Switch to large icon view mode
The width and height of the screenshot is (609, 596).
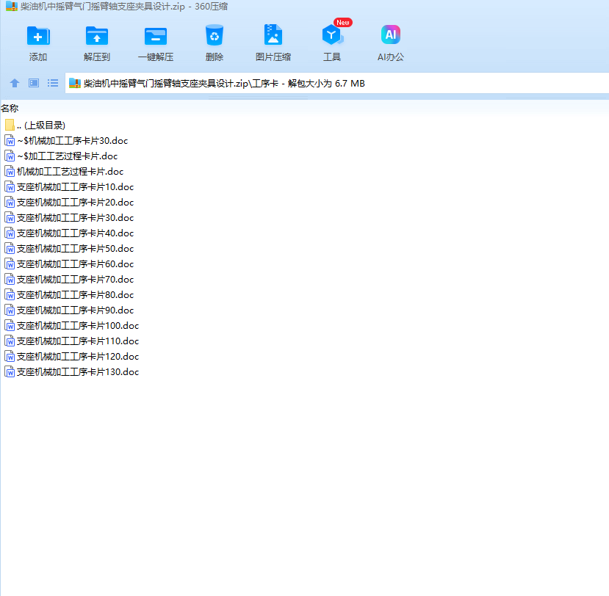tap(34, 83)
